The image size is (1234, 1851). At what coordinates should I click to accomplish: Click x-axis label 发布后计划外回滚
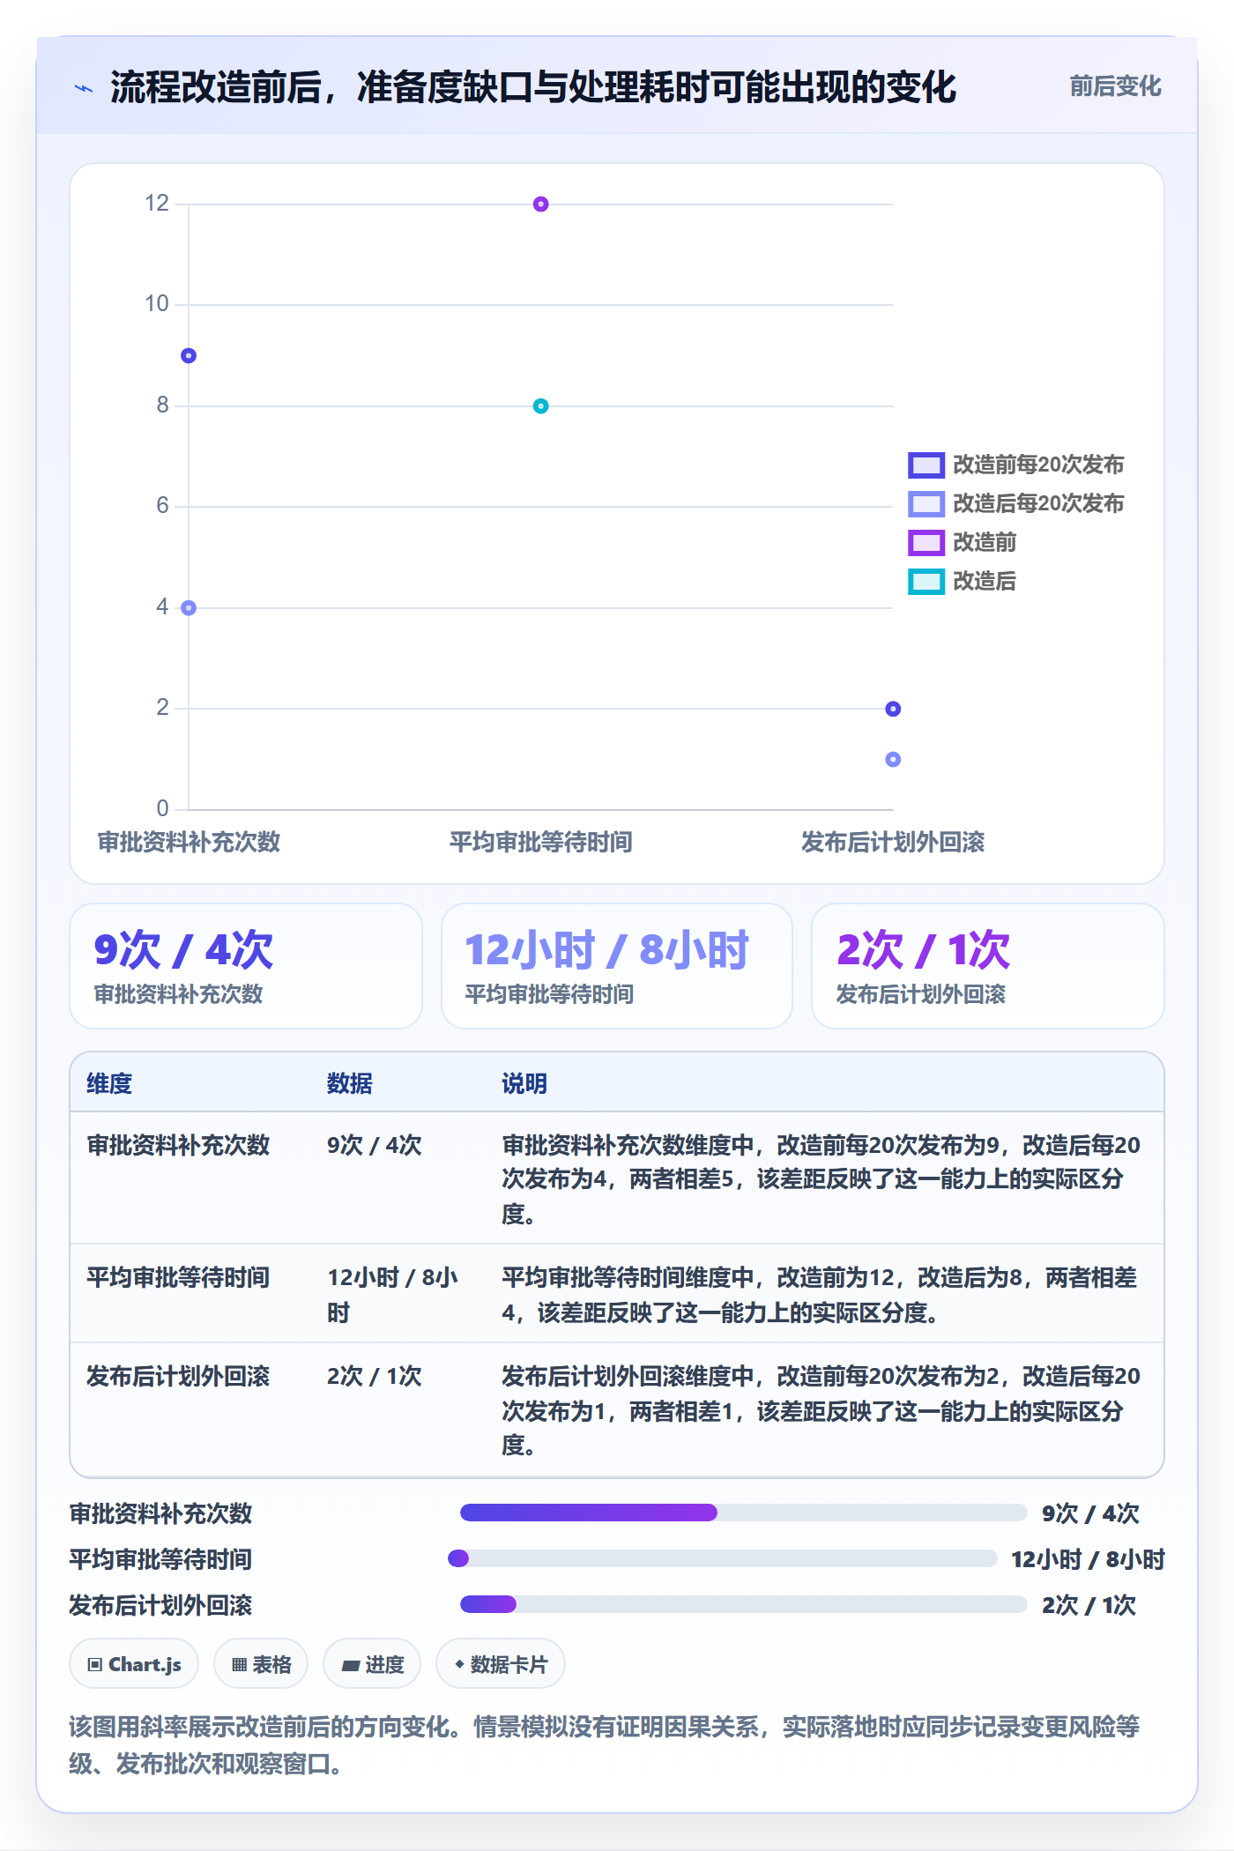(x=893, y=842)
